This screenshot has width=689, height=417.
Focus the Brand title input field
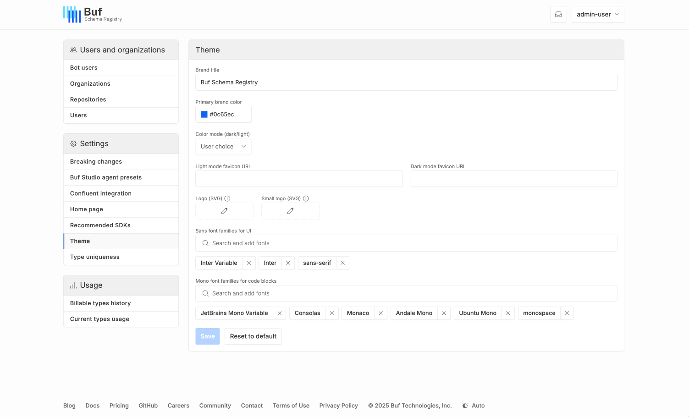click(406, 82)
